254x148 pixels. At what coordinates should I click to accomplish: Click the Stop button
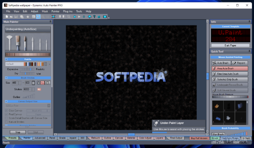pos(18,132)
